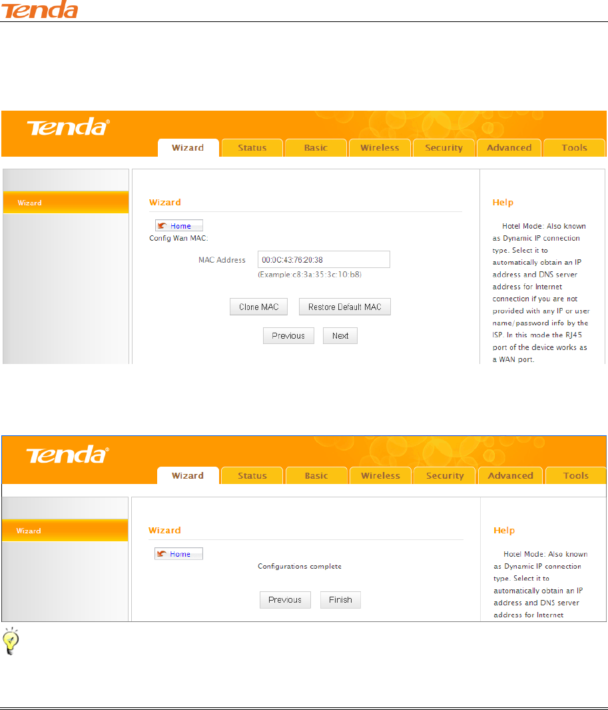Open Wizard tab in top router panel
This screenshot has width=608, height=710.
(188, 147)
